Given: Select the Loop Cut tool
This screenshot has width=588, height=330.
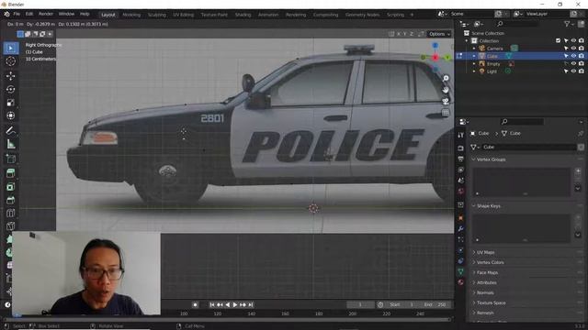Looking at the screenshot, I should (10, 214).
